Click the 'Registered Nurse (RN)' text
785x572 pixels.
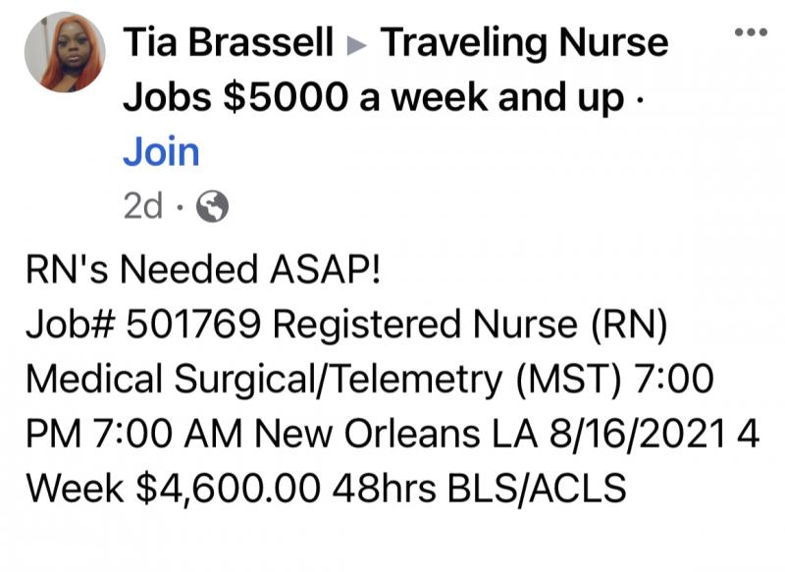(471, 325)
